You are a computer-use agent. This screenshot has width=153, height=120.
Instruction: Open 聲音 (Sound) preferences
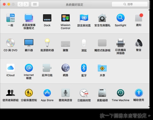click(x=139, y=43)
